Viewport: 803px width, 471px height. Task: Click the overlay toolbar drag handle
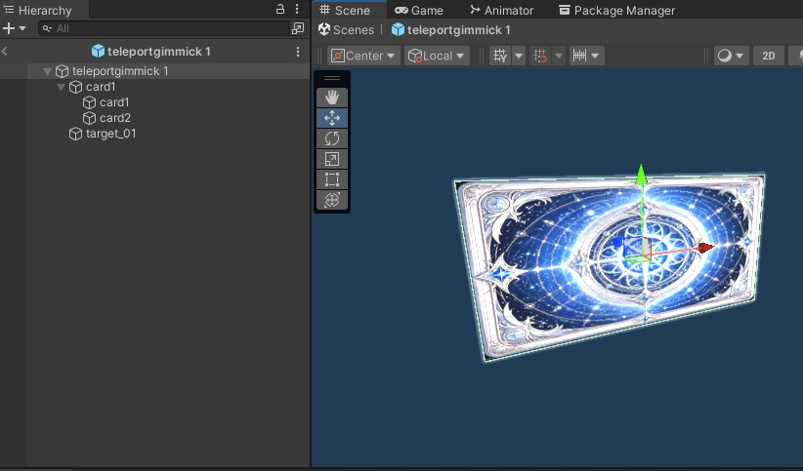pyautogui.click(x=332, y=78)
